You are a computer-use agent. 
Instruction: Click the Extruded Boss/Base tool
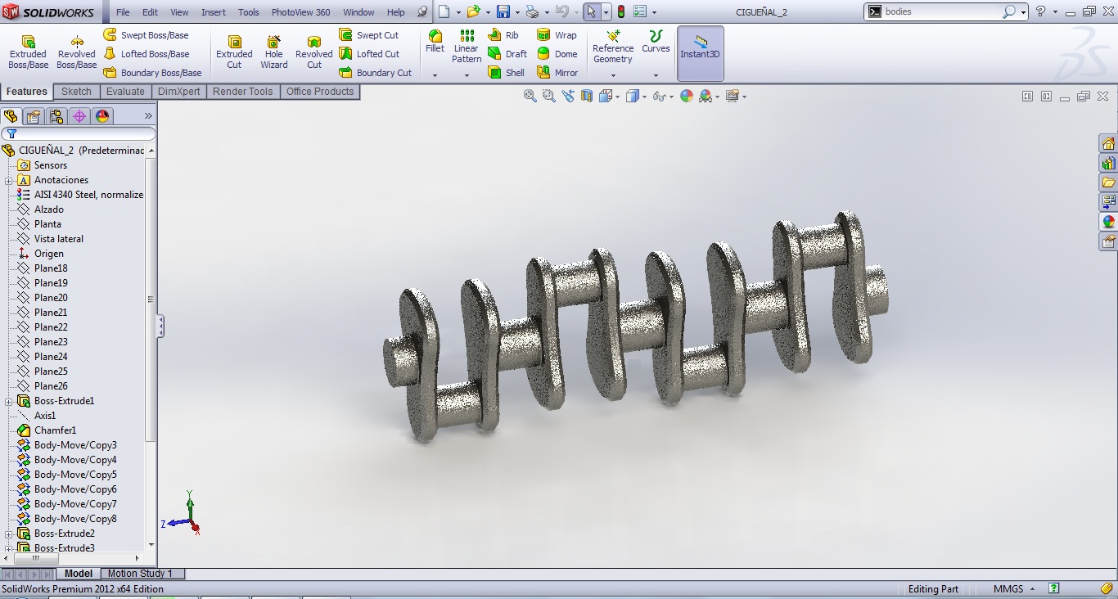coord(28,52)
